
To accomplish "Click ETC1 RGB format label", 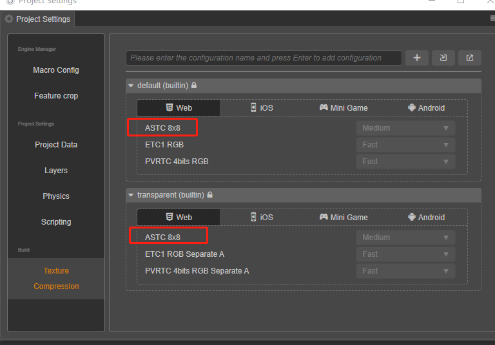I will [164, 145].
